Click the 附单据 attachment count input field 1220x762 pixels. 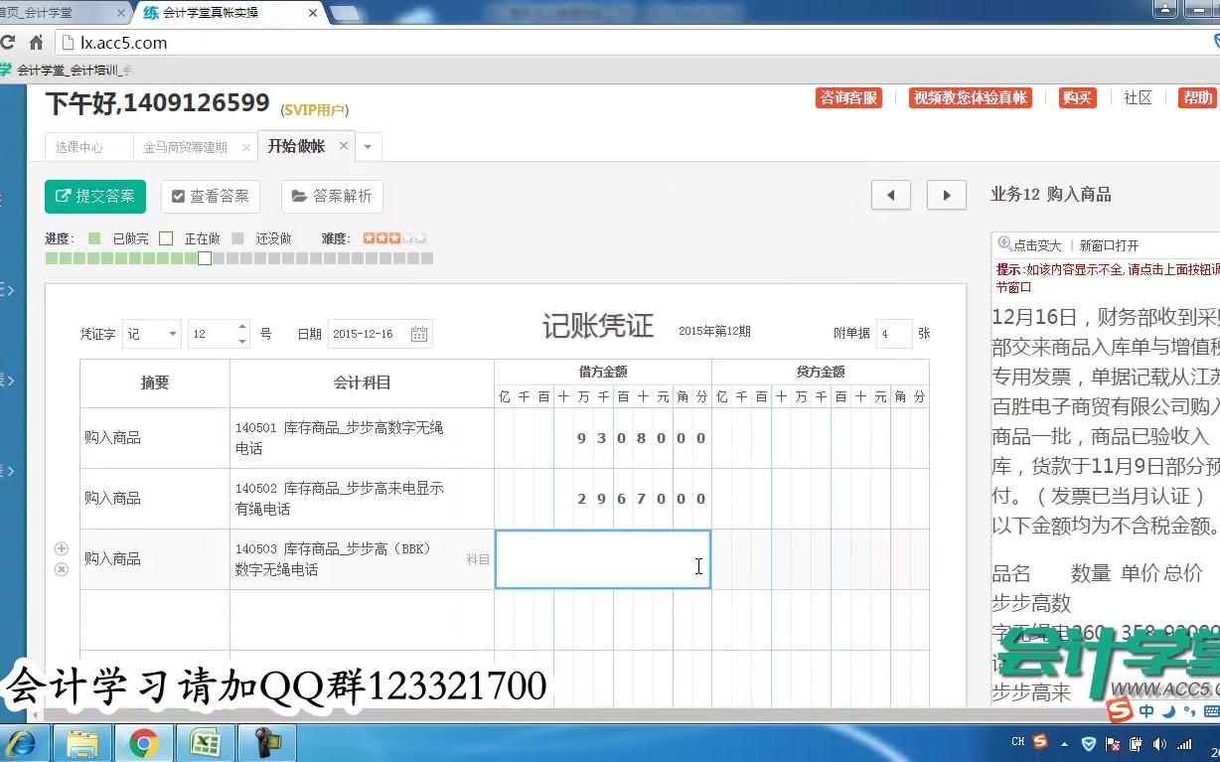[892, 333]
